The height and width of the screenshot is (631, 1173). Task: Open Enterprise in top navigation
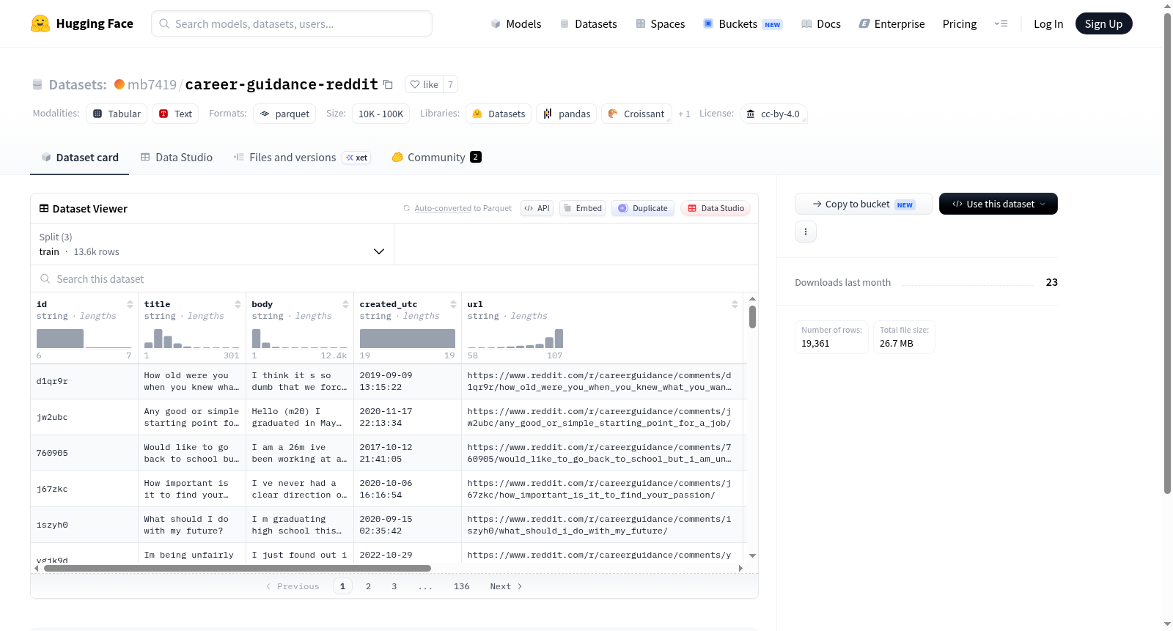[891, 23]
